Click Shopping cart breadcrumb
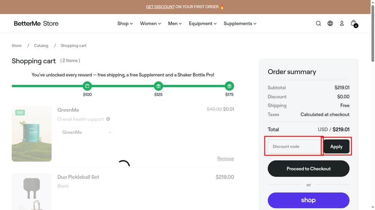Image resolution: width=375 pixels, height=210 pixels. (x=73, y=45)
